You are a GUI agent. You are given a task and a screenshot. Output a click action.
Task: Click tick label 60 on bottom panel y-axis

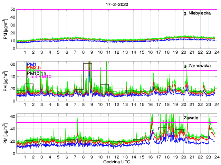pyautogui.click(x=12, y=117)
